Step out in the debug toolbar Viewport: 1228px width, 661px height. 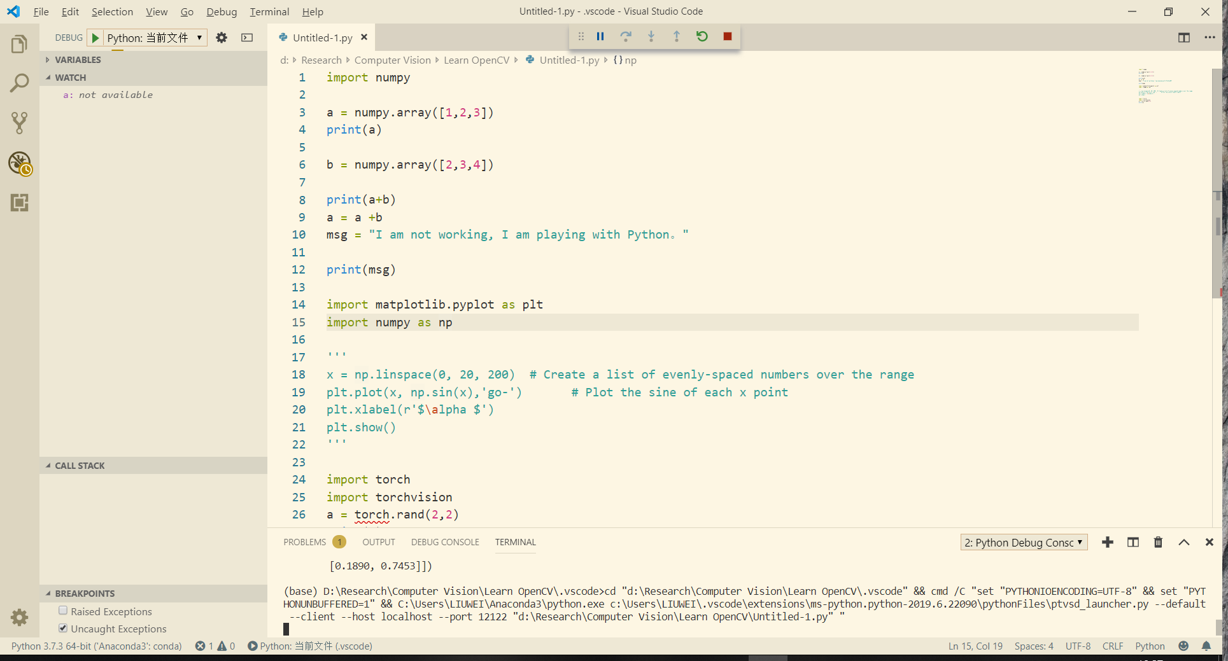pyautogui.click(x=676, y=36)
